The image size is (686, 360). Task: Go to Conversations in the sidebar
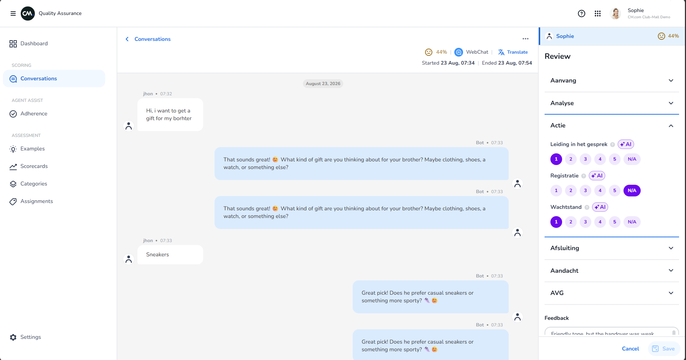[54, 79]
